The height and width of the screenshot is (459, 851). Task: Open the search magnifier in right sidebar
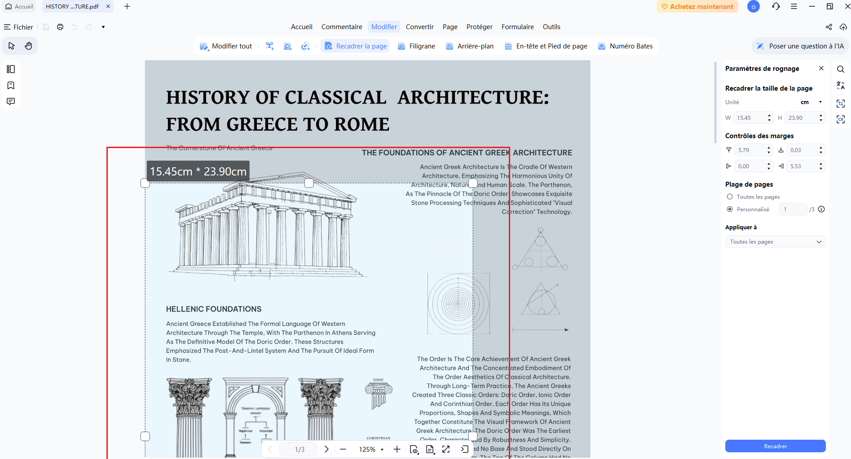tap(841, 69)
